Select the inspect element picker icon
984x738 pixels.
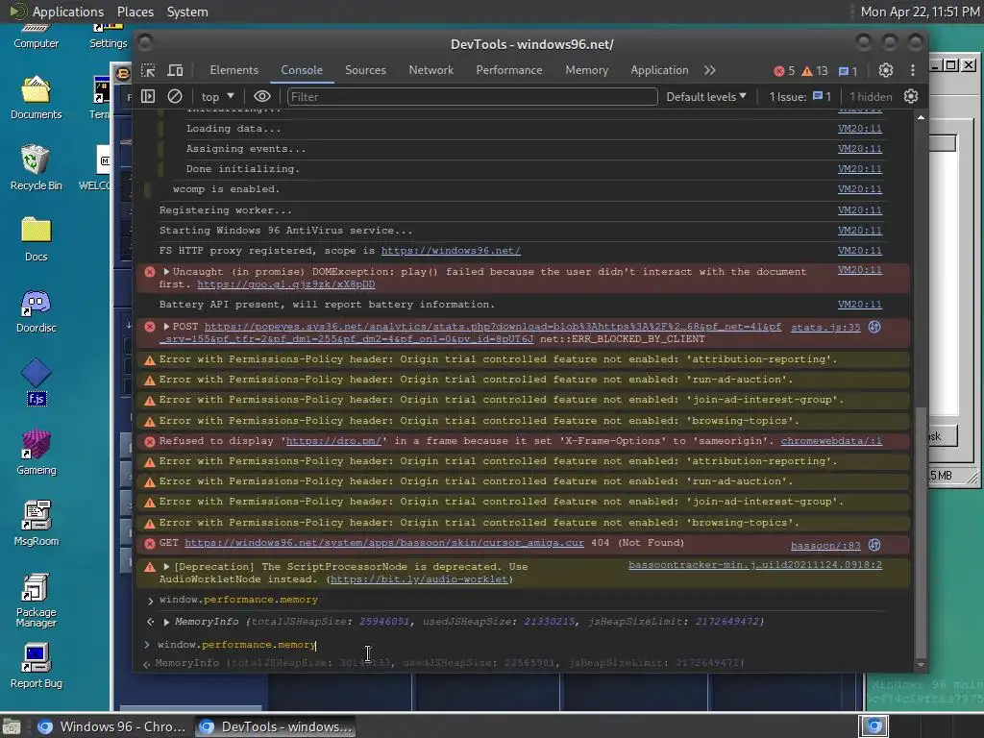[148, 70]
